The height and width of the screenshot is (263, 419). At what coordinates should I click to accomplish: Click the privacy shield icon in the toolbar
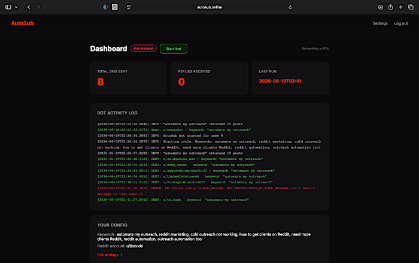[x=105, y=7]
